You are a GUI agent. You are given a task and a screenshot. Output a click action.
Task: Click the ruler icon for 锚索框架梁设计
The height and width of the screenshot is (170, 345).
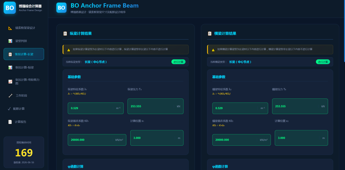pos(10,28)
